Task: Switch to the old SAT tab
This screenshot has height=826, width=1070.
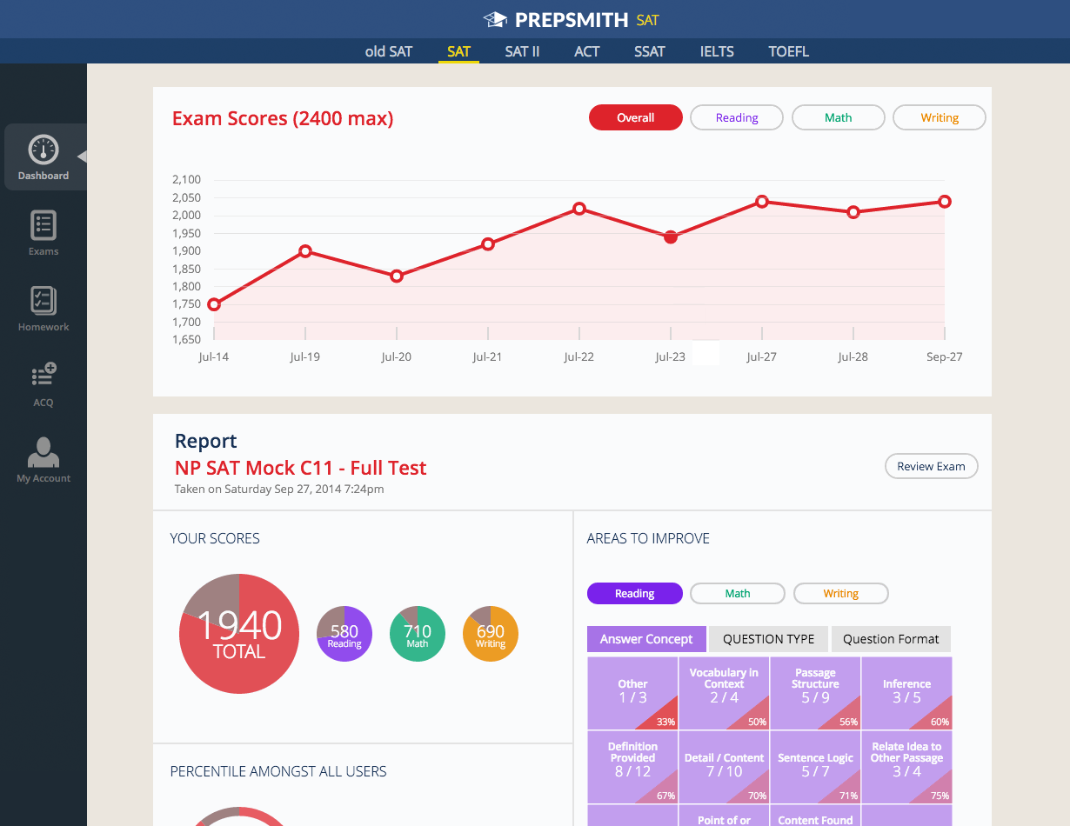Action: point(389,51)
